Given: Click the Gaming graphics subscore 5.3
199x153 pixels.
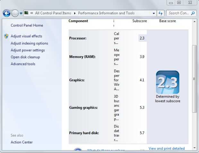Looking at the screenshot, I should 142,108.
